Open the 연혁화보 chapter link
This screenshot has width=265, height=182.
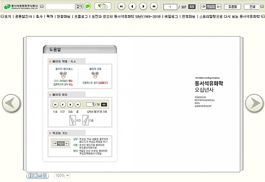[x=189, y=17]
